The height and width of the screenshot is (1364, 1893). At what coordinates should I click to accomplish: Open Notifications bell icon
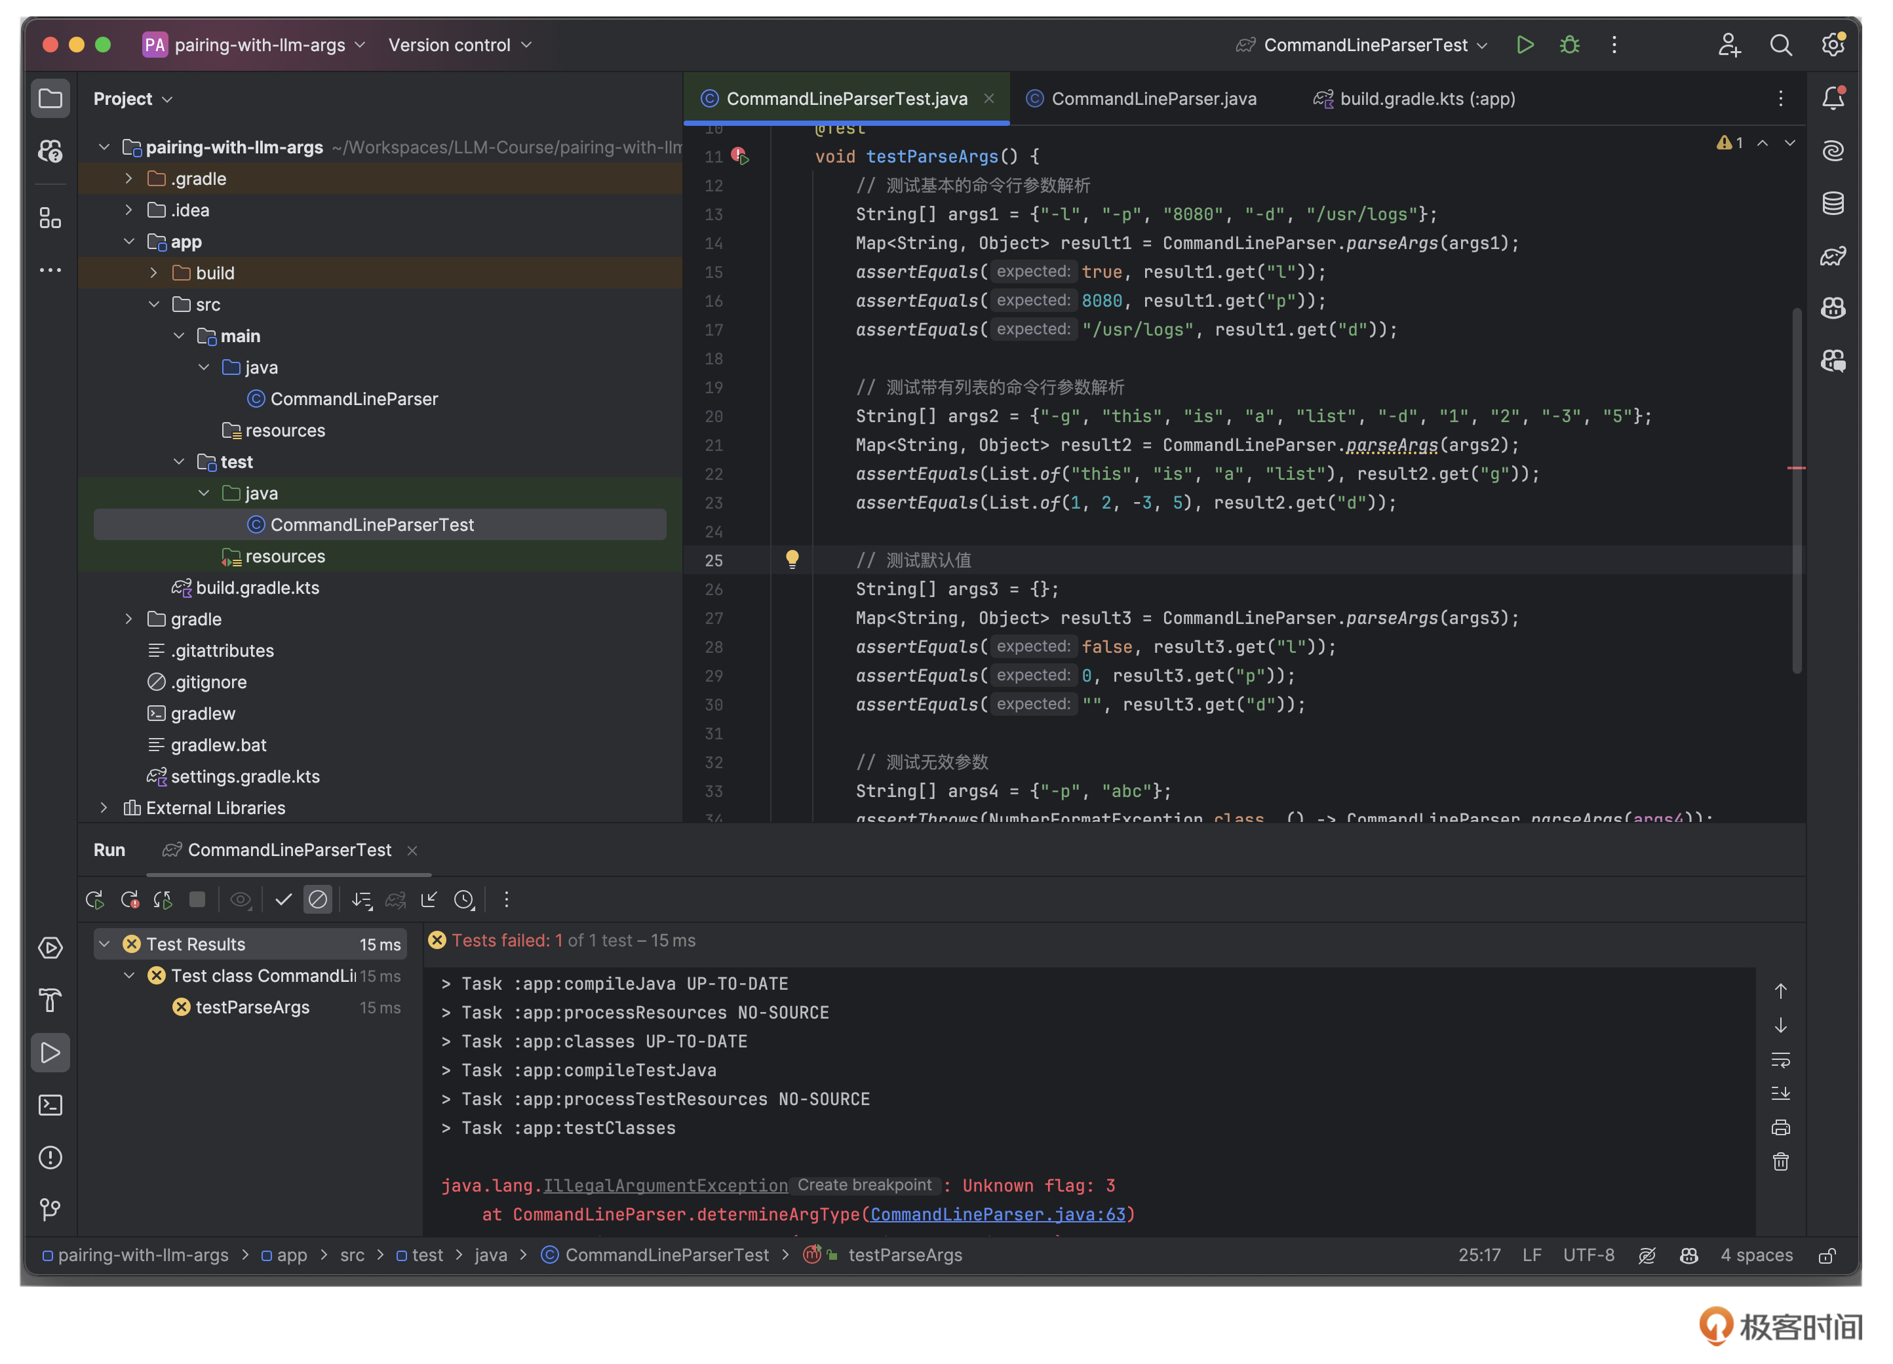point(1832,98)
